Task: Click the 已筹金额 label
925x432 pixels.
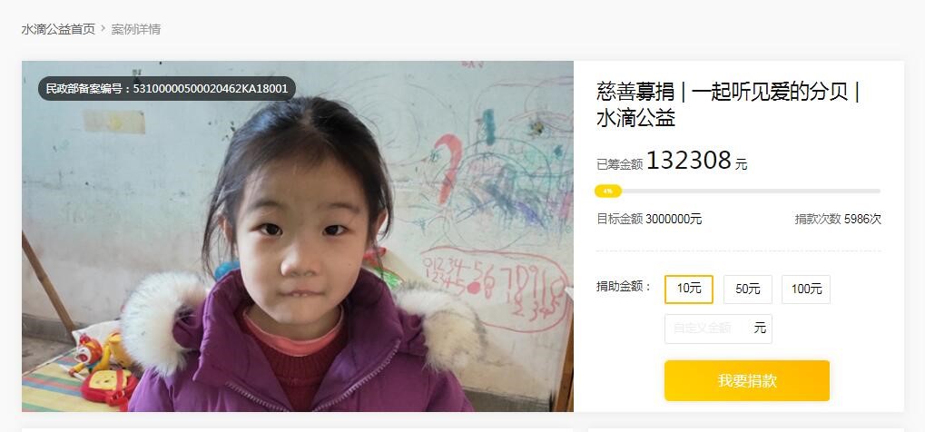Action: [619, 164]
